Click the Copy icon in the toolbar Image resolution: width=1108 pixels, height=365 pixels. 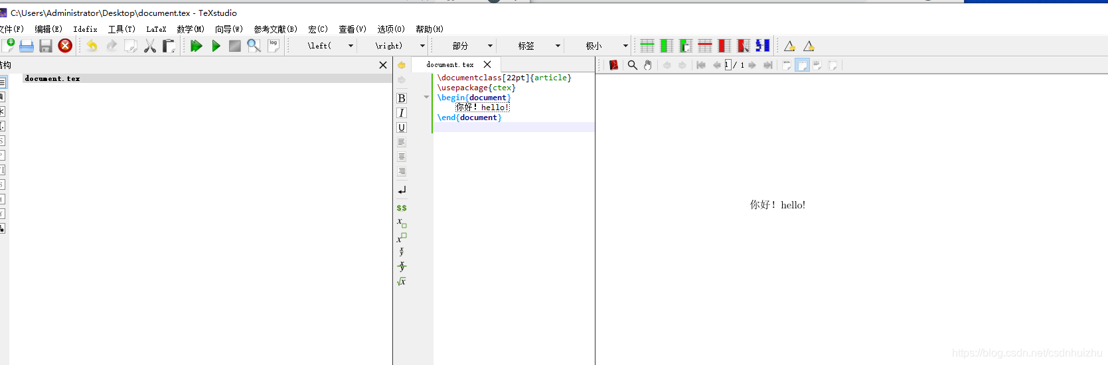tap(131, 46)
